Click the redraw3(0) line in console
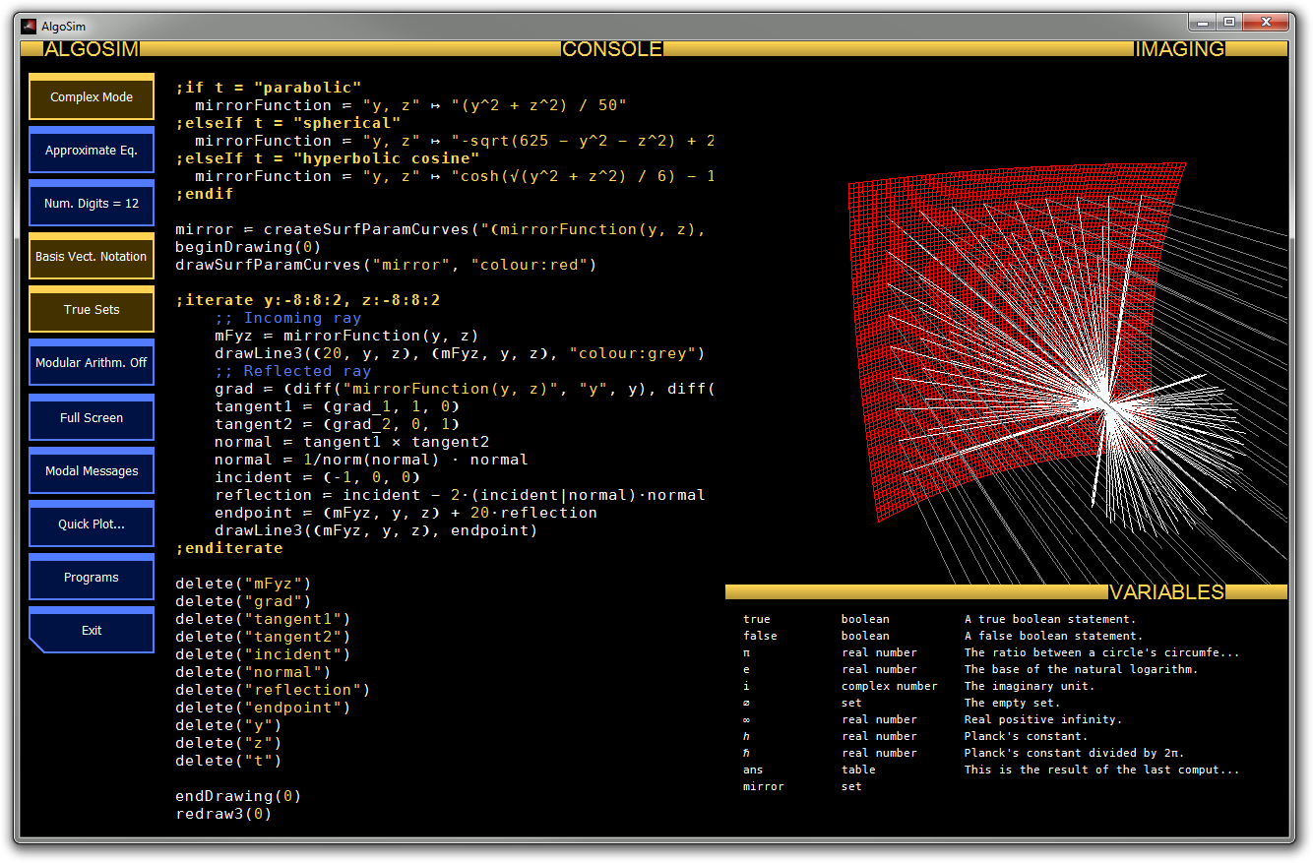Viewport: 1313px width, 863px height. coord(223,814)
